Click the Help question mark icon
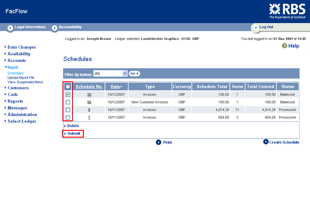This screenshot has height=203, width=310. click(x=284, y=46)
